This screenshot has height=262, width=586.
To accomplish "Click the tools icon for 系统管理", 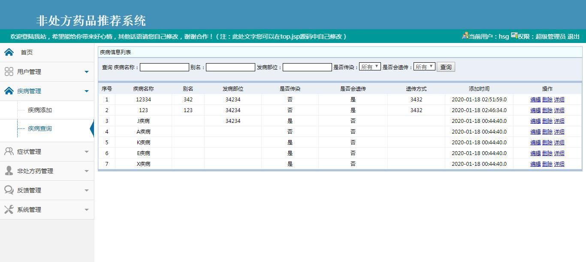I will [x=9, y=209].
